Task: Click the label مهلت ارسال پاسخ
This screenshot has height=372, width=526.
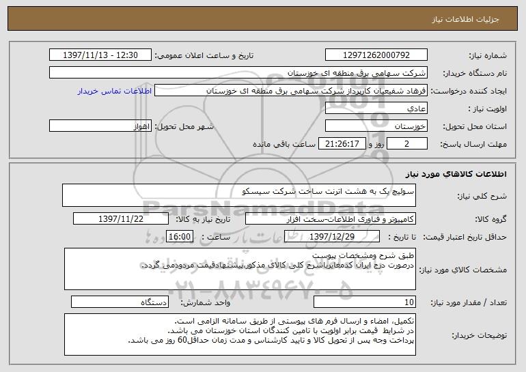Action: (473, 144)
